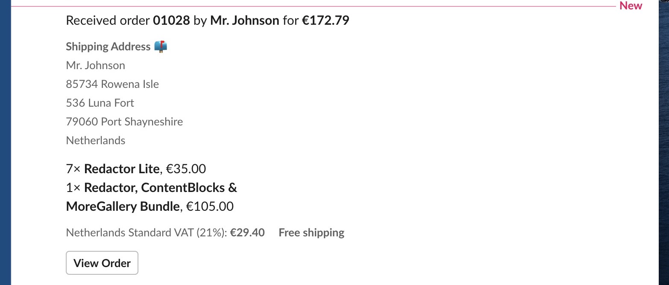Click the 536 Luna Fort line
The width and height of the screenshot is (669, 285).
(x=100, y=103)
